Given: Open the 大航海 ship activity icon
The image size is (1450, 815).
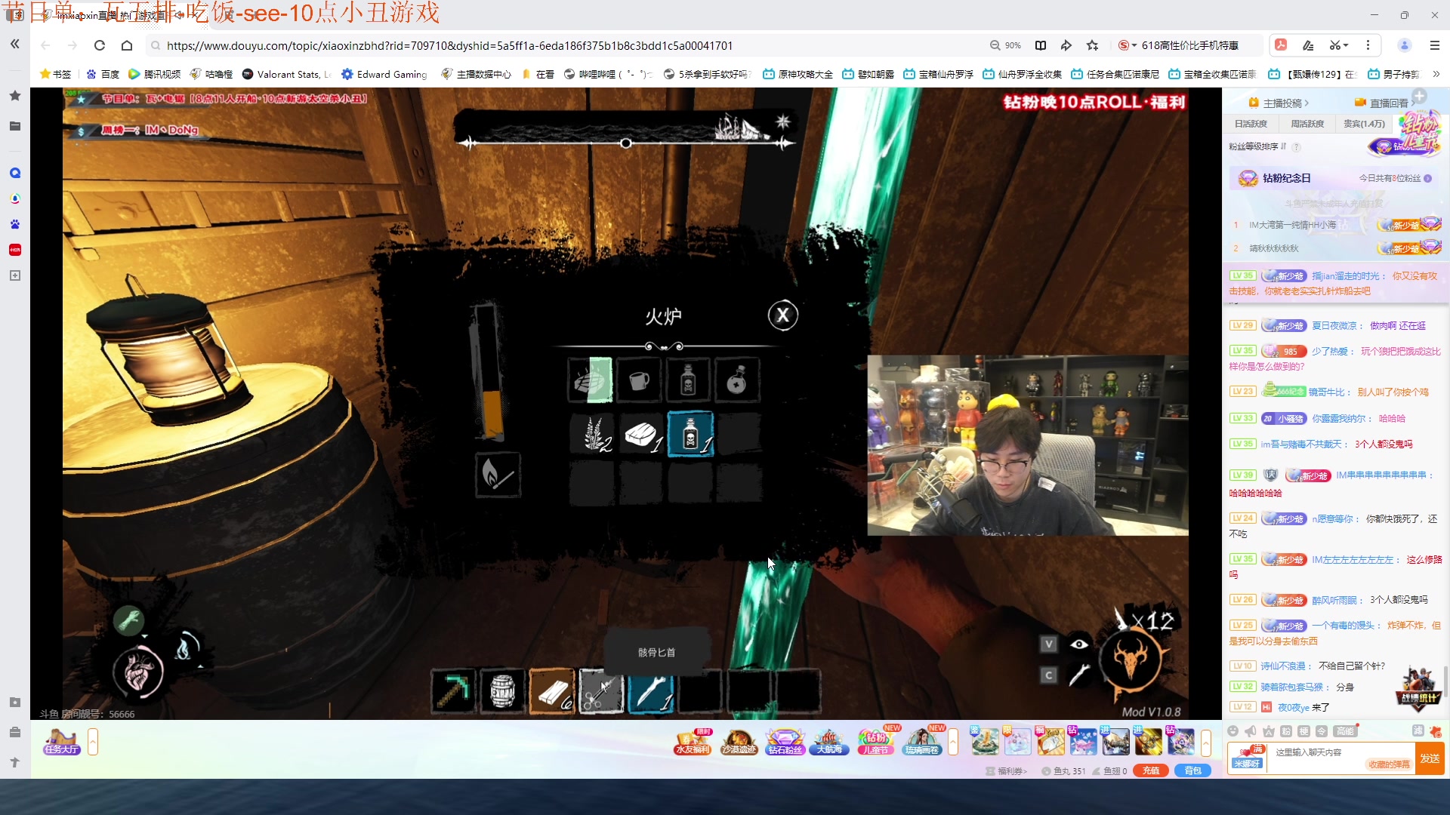Looking at the screenshot, I should click(829, 742).
